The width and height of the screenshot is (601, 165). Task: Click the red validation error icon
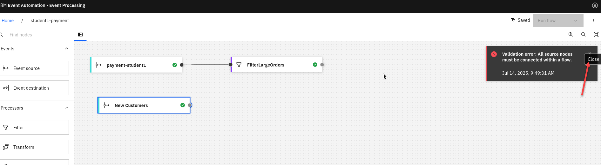[x=494, y=54]
